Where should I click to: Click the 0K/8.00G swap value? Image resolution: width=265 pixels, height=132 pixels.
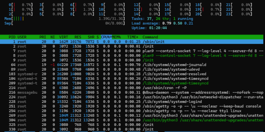tap(114, 23)
